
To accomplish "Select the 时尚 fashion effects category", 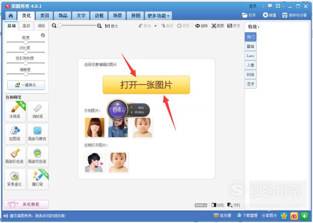I will coord(250,75).
